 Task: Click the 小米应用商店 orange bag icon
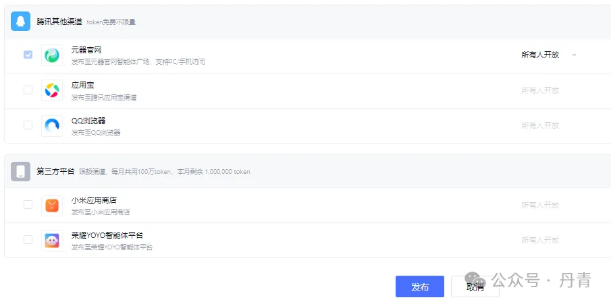pos(52,205)
